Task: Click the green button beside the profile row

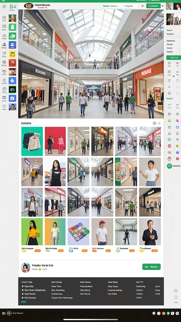Action: tap(151, 267)
